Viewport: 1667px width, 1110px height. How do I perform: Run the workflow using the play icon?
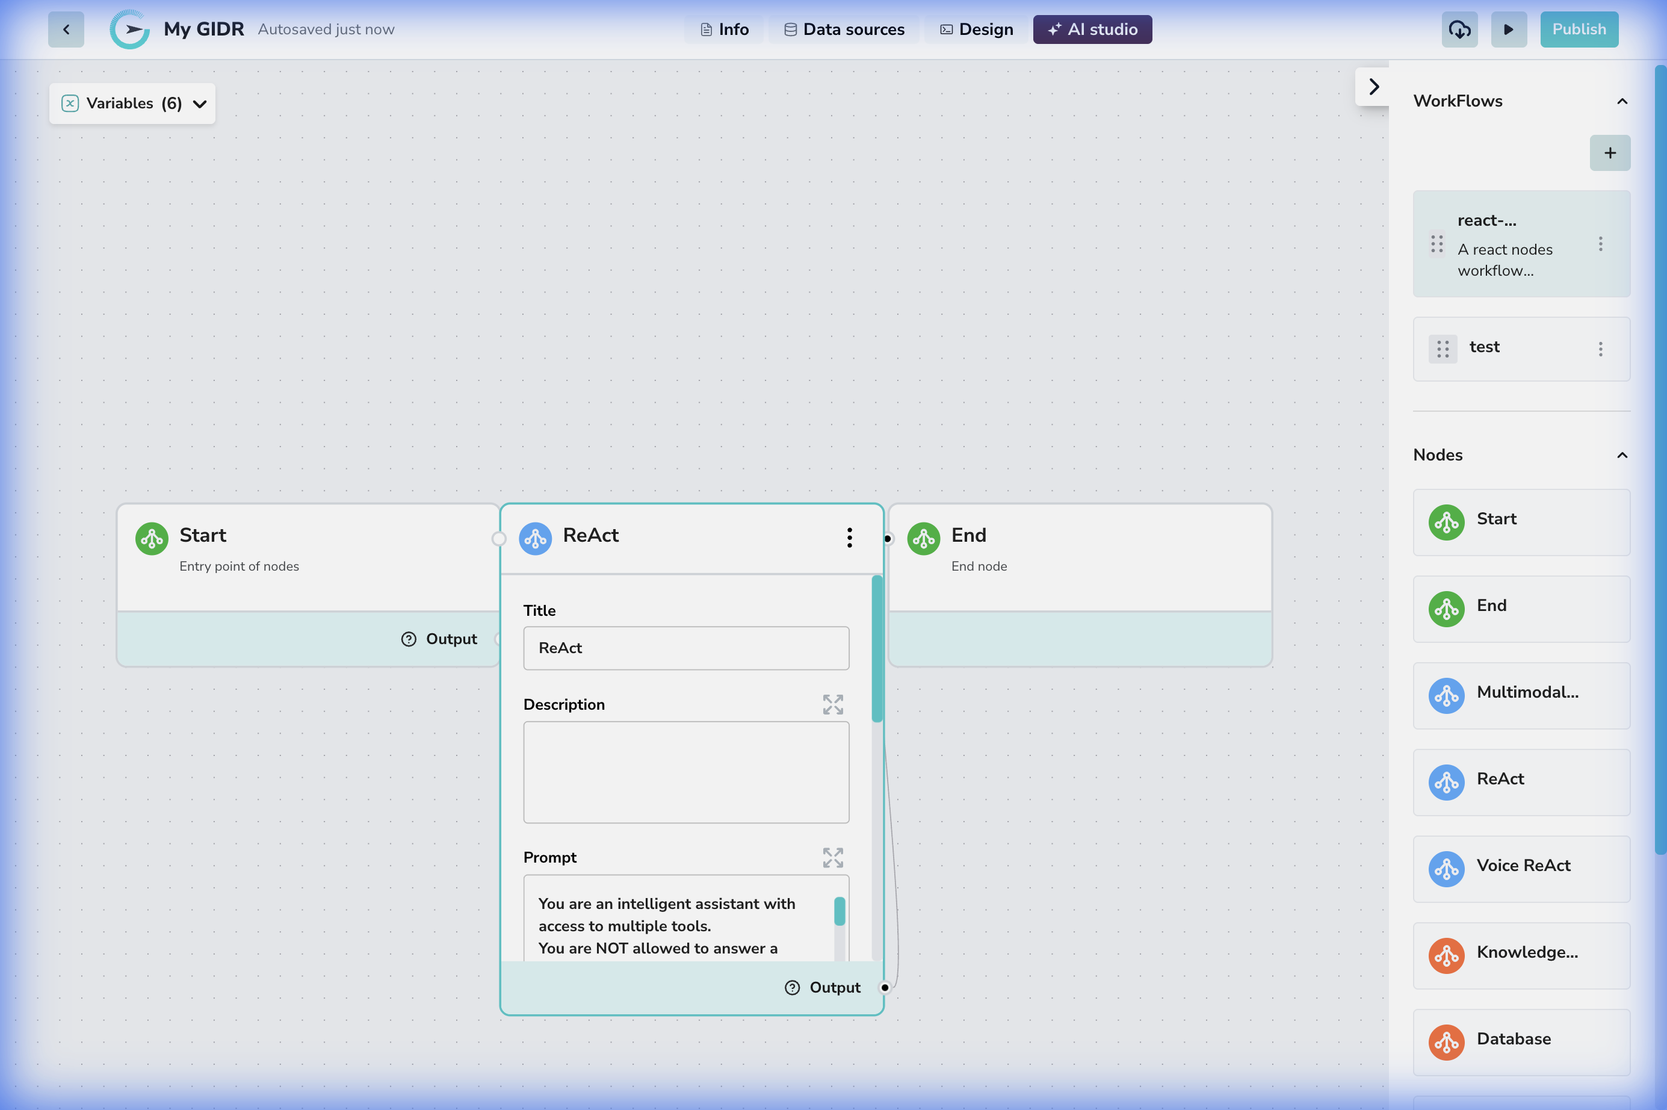(1509, 29)
